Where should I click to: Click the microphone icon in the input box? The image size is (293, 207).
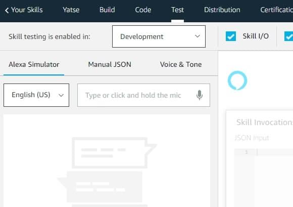200,95
